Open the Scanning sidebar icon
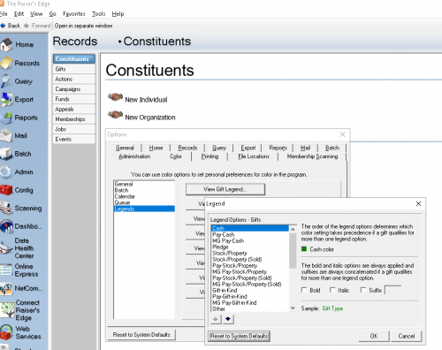This screenshot has height=350, width=442. [x=6, y=209]
